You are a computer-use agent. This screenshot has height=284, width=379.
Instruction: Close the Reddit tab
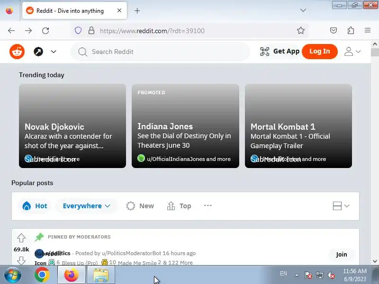[x=119, y=10]
